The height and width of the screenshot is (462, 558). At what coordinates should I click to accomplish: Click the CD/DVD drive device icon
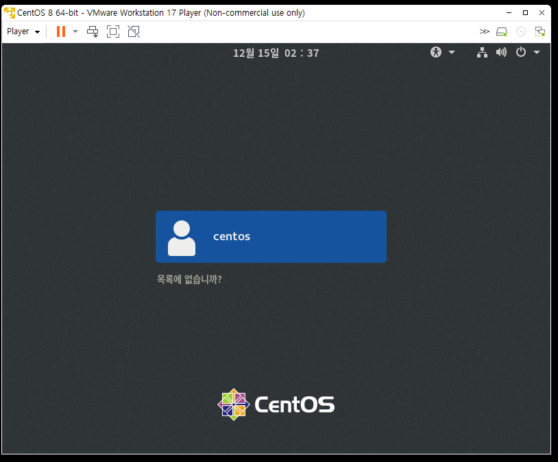[x=520, y=31]
